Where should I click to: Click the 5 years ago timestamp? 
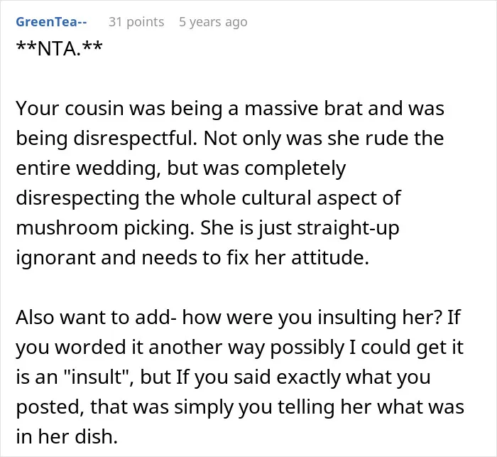(213, 22)
